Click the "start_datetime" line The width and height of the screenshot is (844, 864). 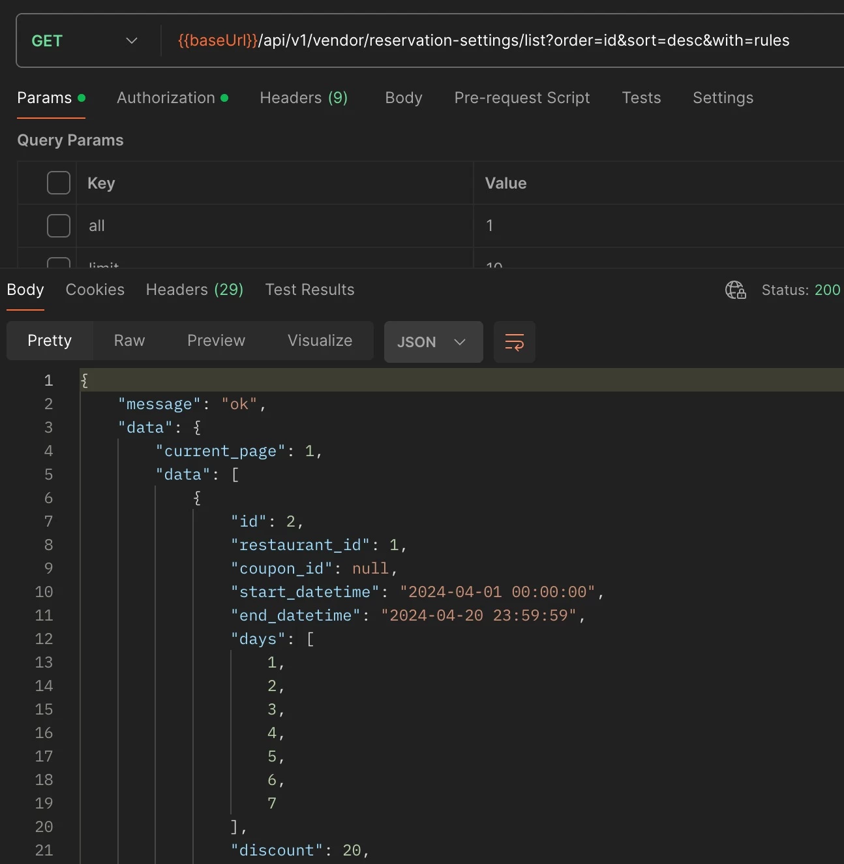point(417,592)
